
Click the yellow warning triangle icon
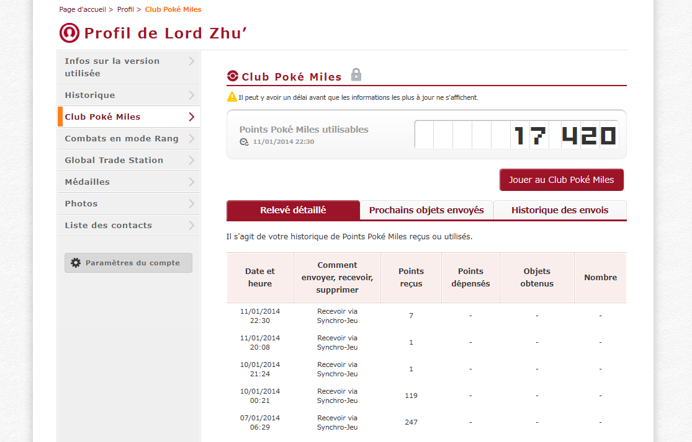coord(232,97)
